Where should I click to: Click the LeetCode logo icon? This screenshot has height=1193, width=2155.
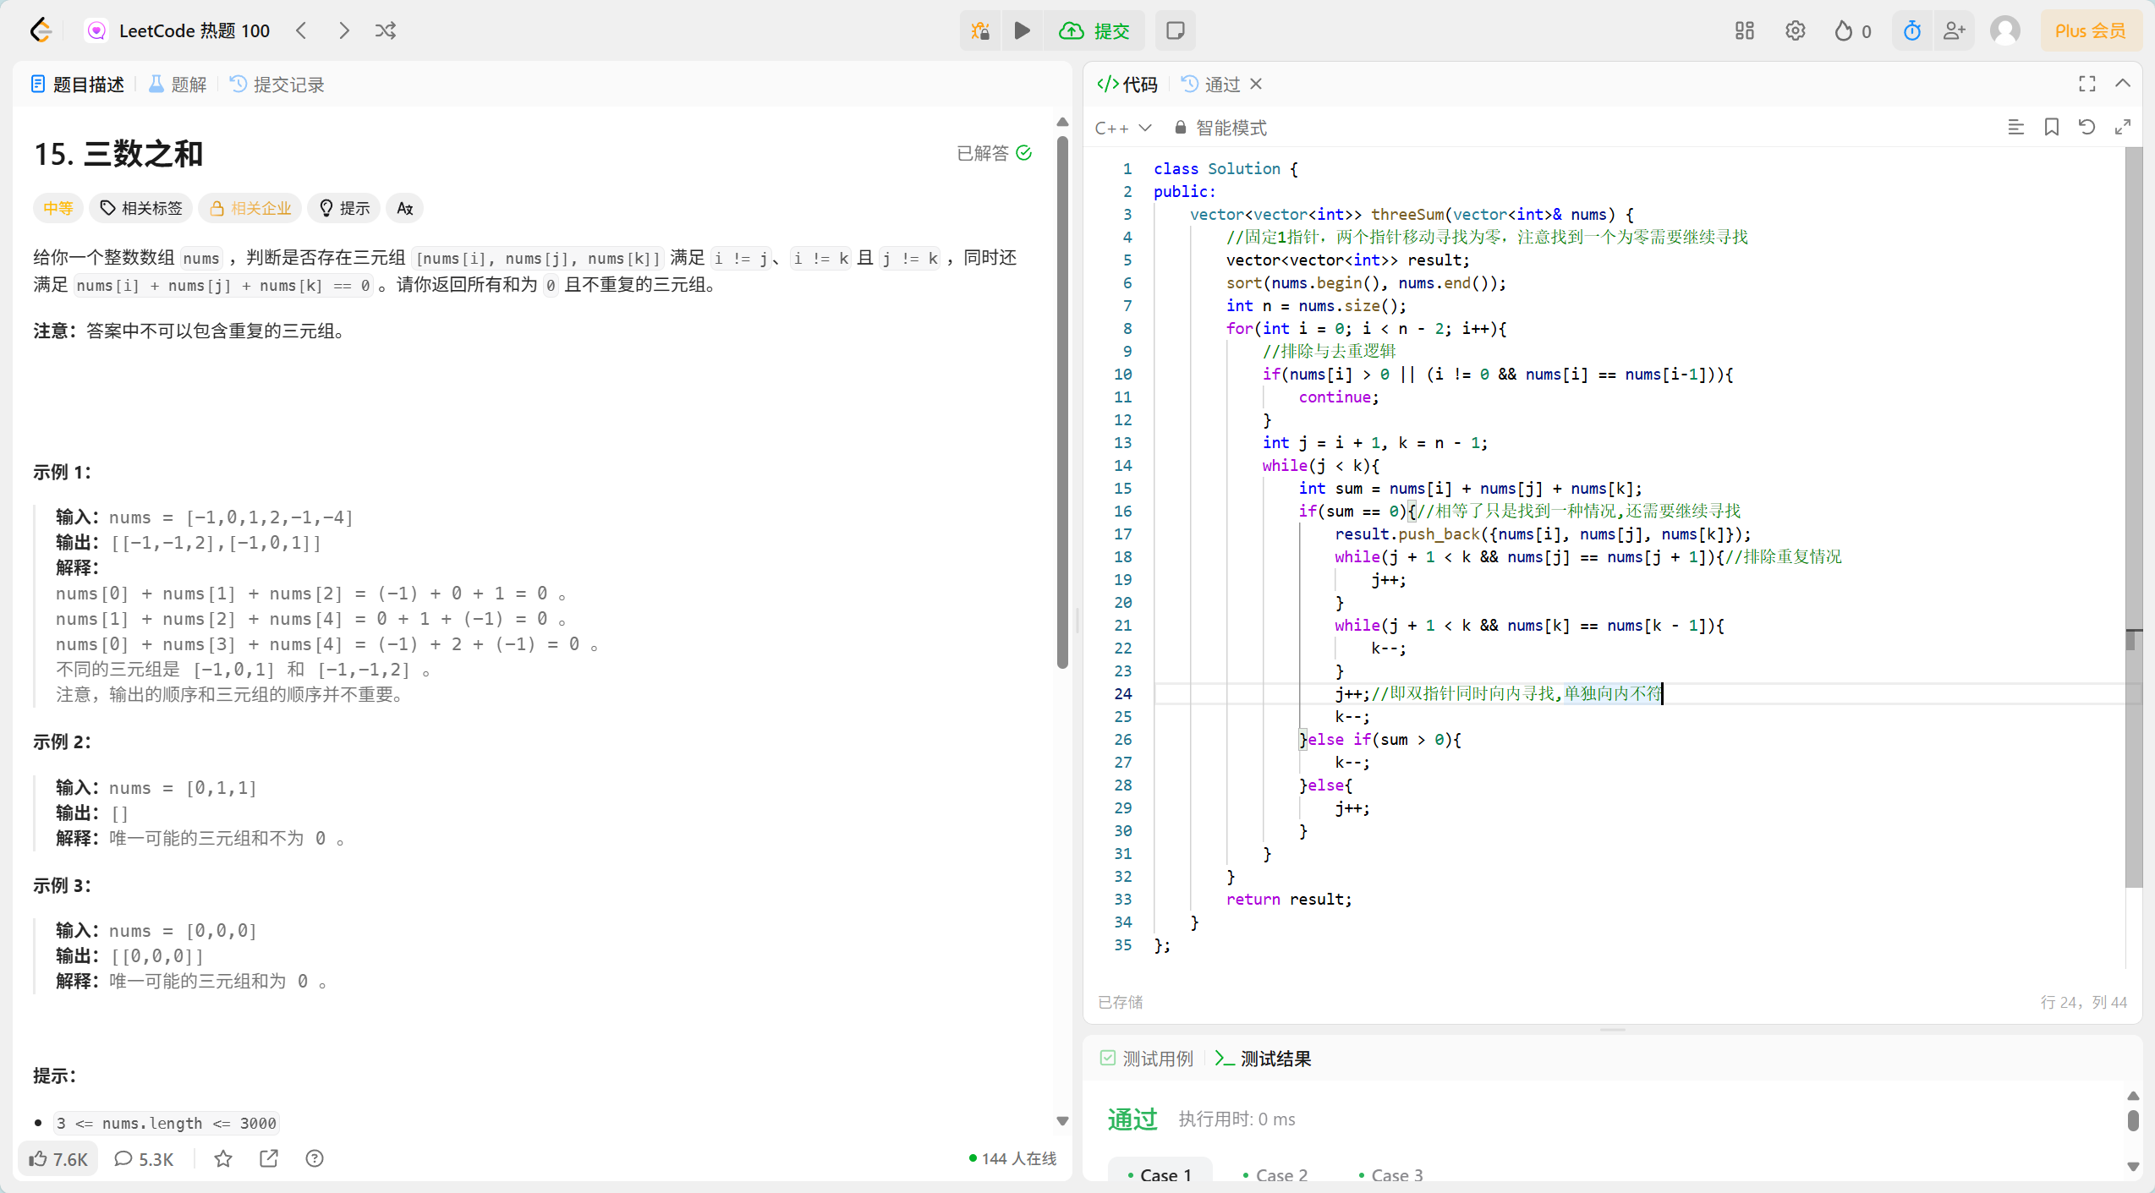coord(40,31)
